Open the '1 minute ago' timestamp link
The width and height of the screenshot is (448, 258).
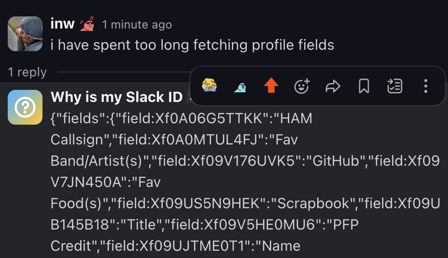(x=137, y=24)
